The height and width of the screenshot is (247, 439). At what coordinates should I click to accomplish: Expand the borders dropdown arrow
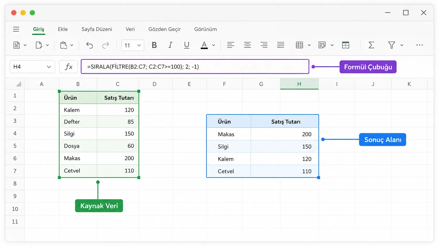(309, 45)
